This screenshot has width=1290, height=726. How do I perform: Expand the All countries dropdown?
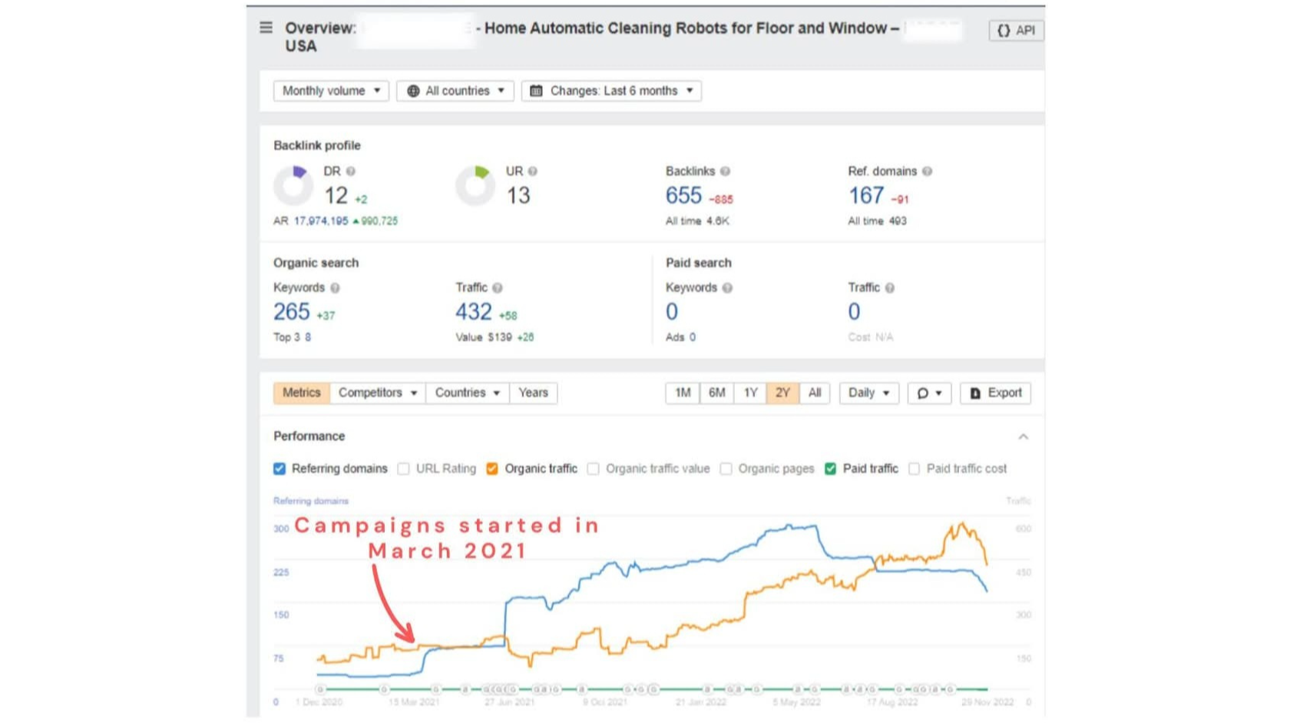[455, 91]
